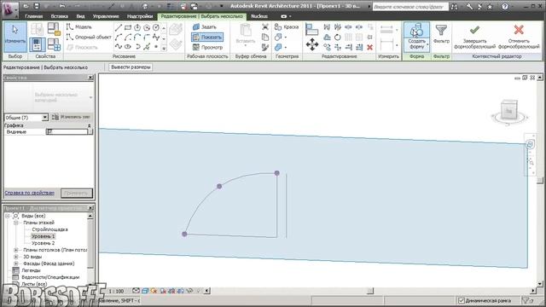
Task: Close the Properties palette
Action: [x=91, y=78]
